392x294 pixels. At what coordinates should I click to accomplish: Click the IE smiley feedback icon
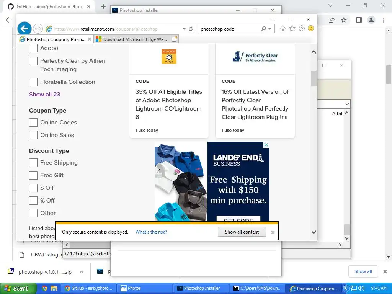click(311, 28)
